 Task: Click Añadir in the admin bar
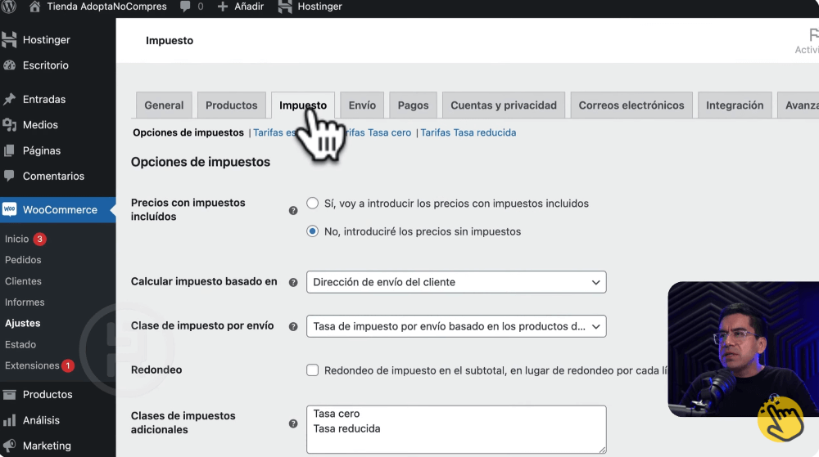(x=249, y=7)
